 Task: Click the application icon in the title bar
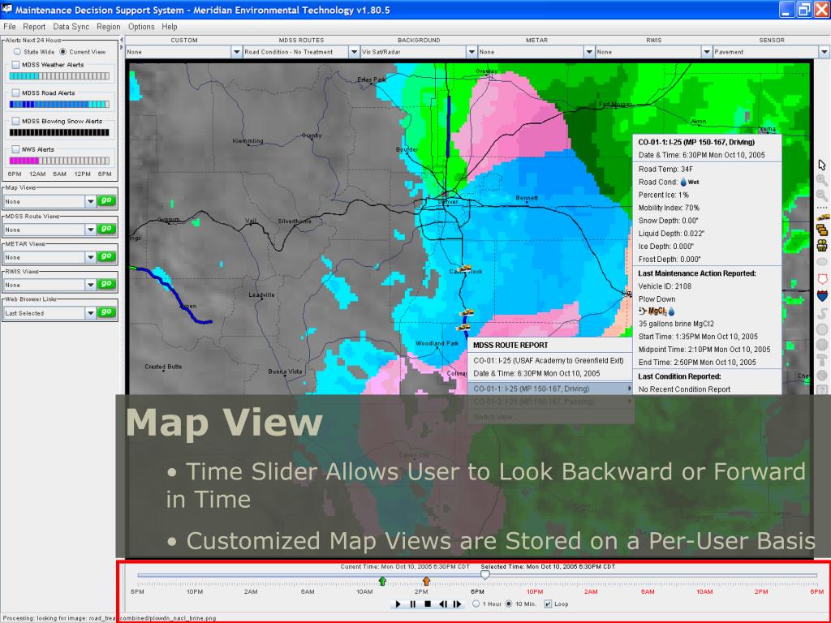point(6,9)
